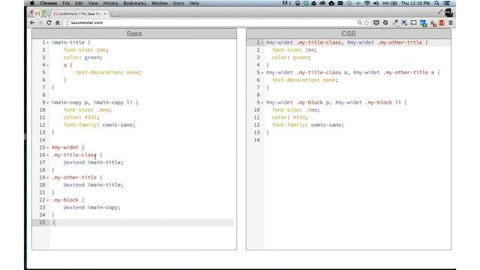The width and height of the screenshot is (480, 270).
Task: Bookmark this page with the star icon
Action: (x=367, y=22)
